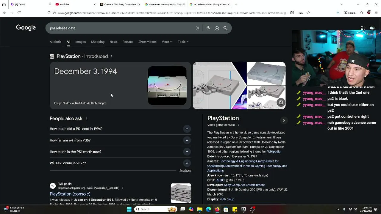Open File Explorer from the taskbar

pos(200,209)
